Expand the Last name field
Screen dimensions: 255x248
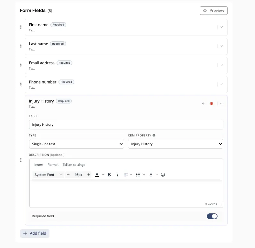221,46
